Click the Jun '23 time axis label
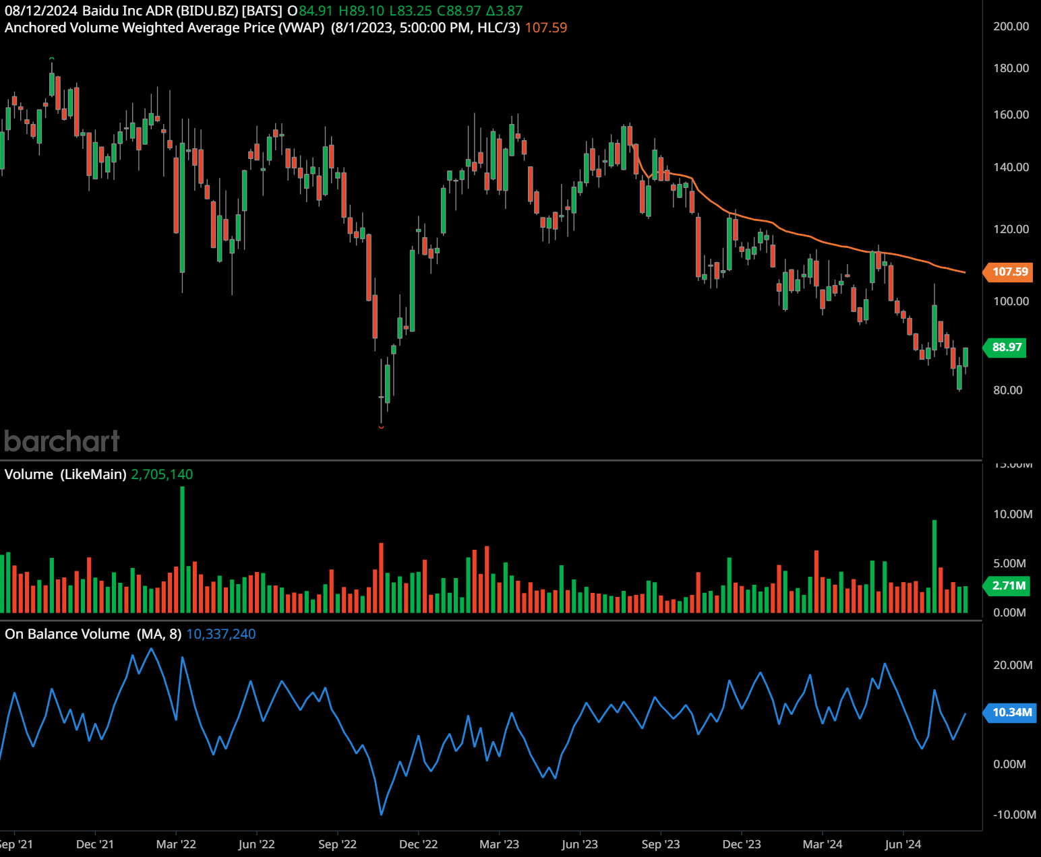 pos(580,844)
